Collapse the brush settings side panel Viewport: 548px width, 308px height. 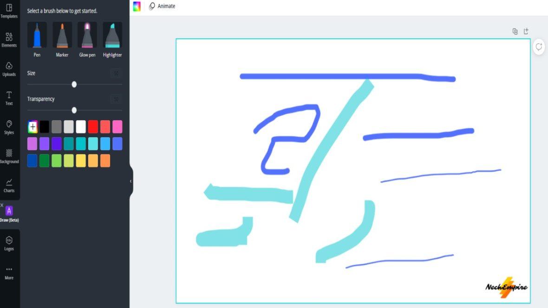click(130, 182)
